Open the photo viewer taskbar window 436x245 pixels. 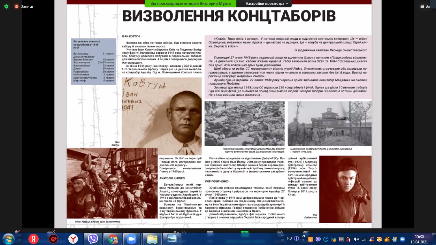(172, 239)
